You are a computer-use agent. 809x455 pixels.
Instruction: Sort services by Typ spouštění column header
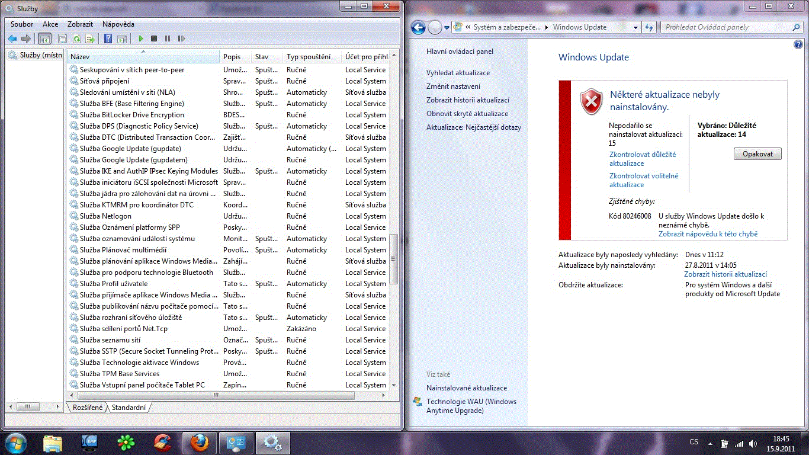pyautogui.click(x=313, y=57)
